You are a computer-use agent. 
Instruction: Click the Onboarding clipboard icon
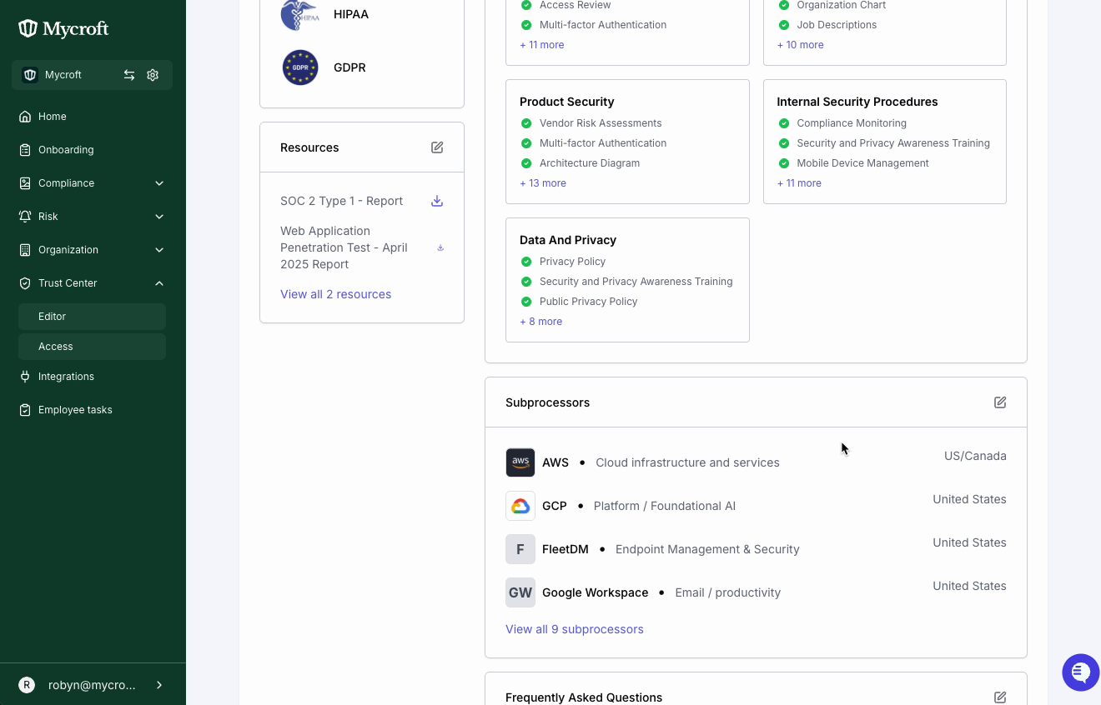(25, 150)
